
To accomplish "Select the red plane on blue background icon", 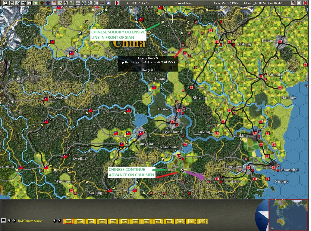I will (48, 3).
